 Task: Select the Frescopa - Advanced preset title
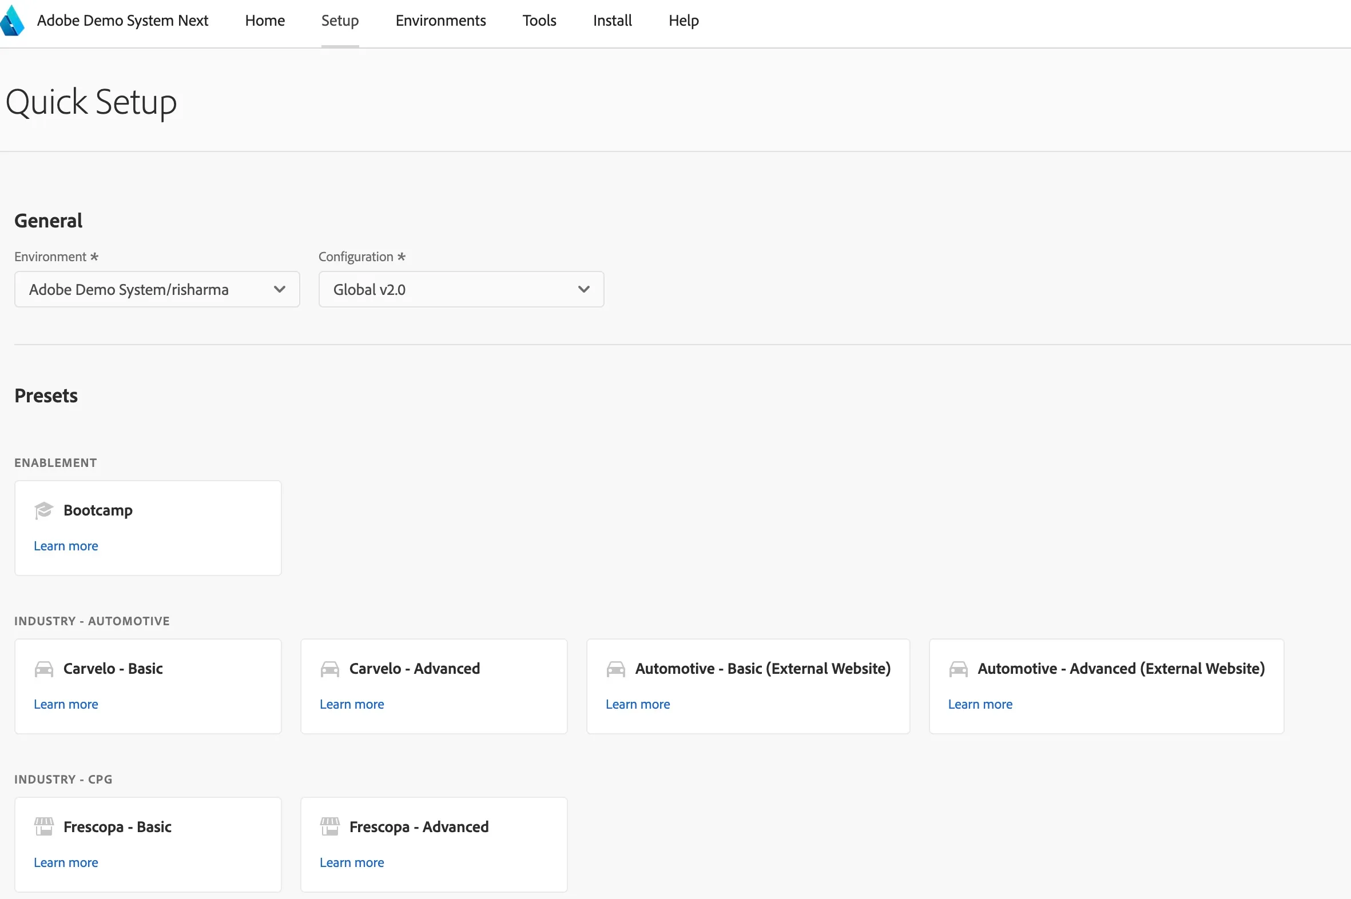pos(419,827)
